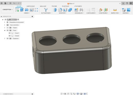Expand the Esquisses folder in browser
This screenshot has height=95, width=133.
5,38
